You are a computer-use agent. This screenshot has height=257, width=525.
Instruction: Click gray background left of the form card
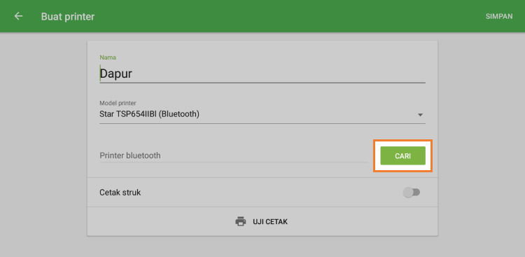tap(43, 141)
